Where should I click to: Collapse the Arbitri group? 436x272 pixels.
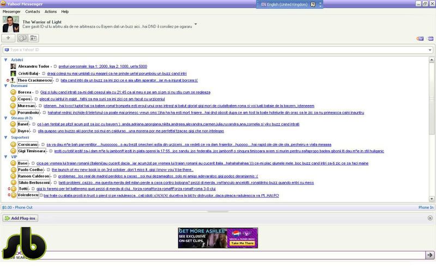[x=5, y=60]
